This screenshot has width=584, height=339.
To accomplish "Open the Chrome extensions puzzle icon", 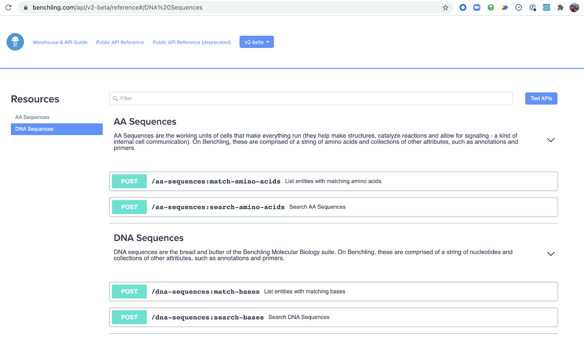I will tap(560, 8).
